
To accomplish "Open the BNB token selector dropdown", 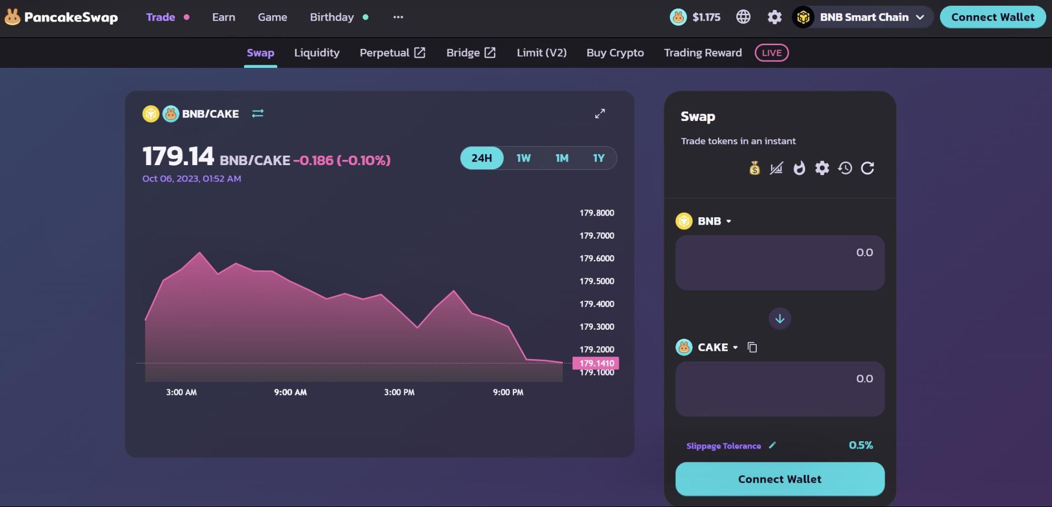I will pyautogui.click(x=704, y=221).
